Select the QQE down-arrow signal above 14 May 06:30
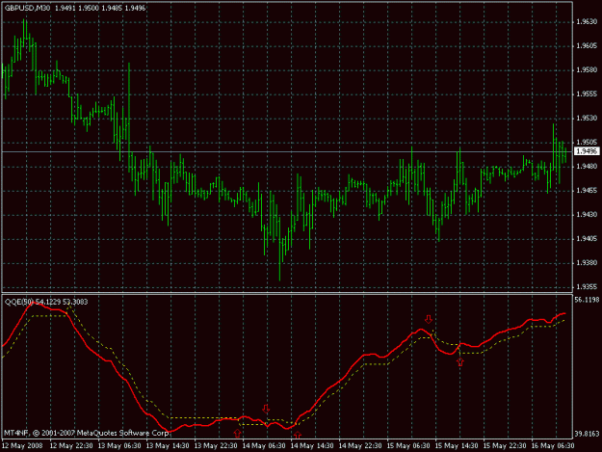The height and width of the screenshot is (452, 602). [x=266, y=409]
